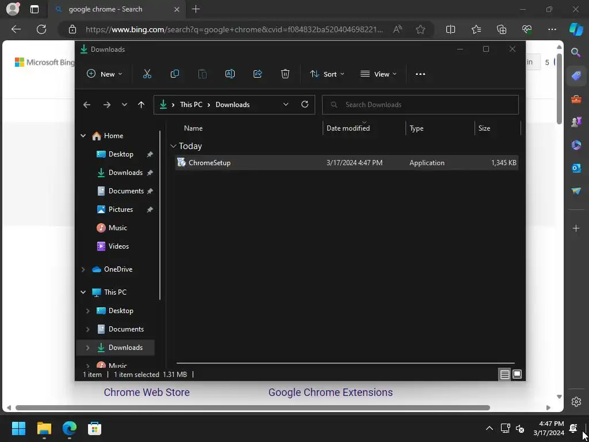Expand the OneDrive tree node
This screenshot has height=442, width=589.
coord(83,269)
